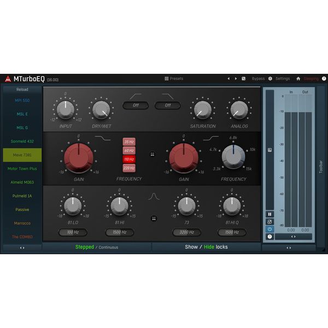The image size is (328, 328).
Task: Click the randomize dice icon
Action: point(243,79)
